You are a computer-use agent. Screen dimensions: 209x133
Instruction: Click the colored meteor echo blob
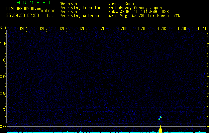[160, 118]
